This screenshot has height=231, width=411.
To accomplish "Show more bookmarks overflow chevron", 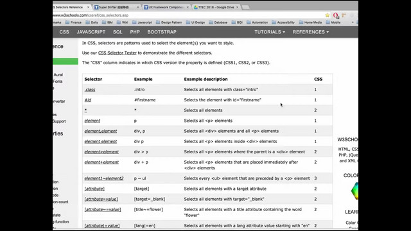I will pyautogui.click(x=353, y=22).
